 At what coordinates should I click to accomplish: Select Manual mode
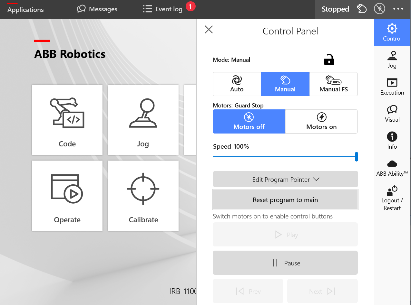tap(285, 84)
